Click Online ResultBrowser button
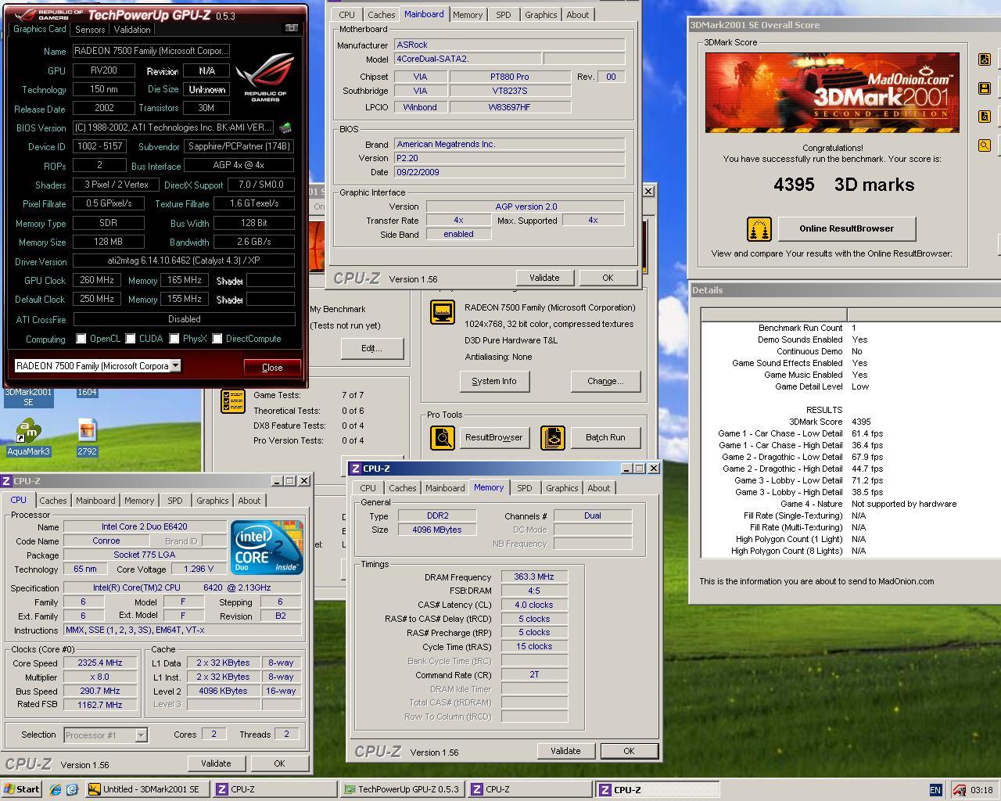The width and height of the screenshot is (1001, 801). [x=846, y=228]
